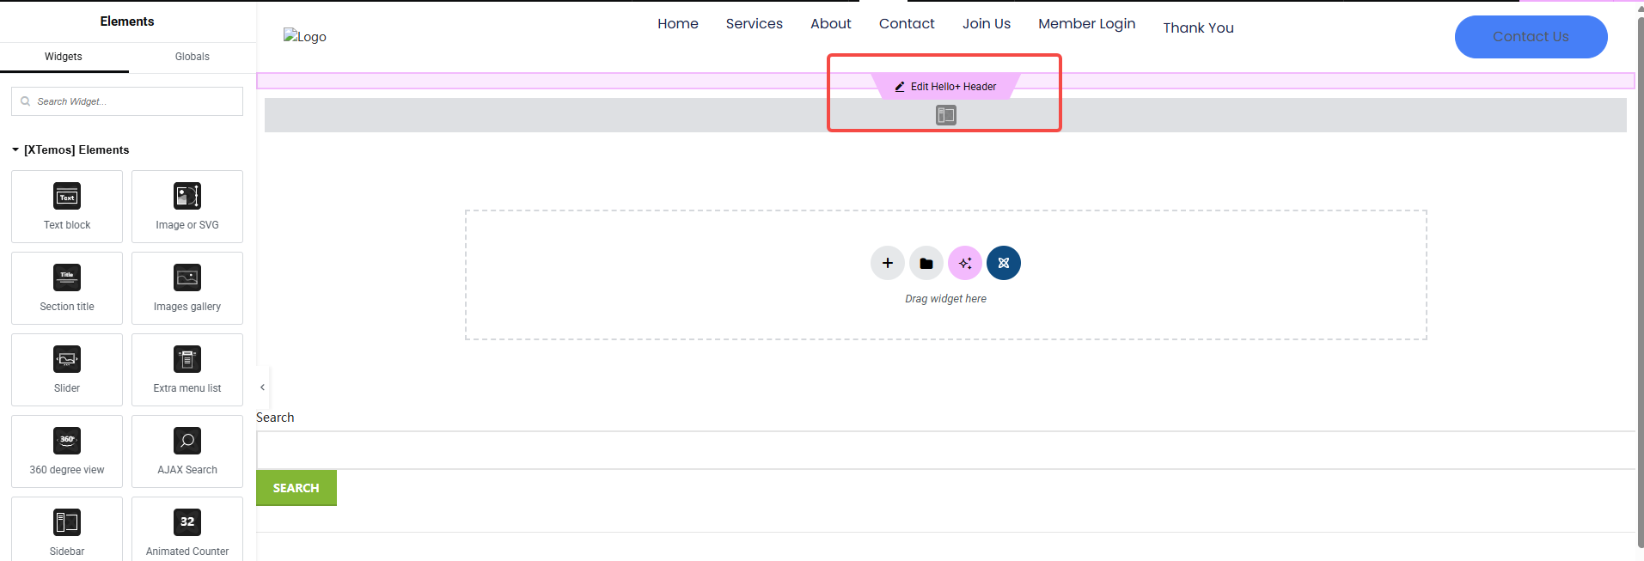Click the pink AI sparkle button
Screen dimensions: 1644x561
[x=965, y=263]
